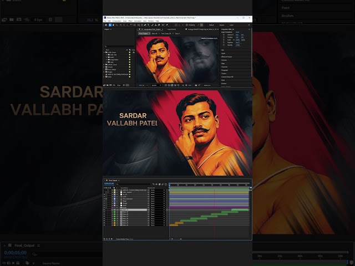This screenshot has height=266, width=355.
Task: Toggle Scale stopwatch in Properties panel
Action: click(224, 40)
